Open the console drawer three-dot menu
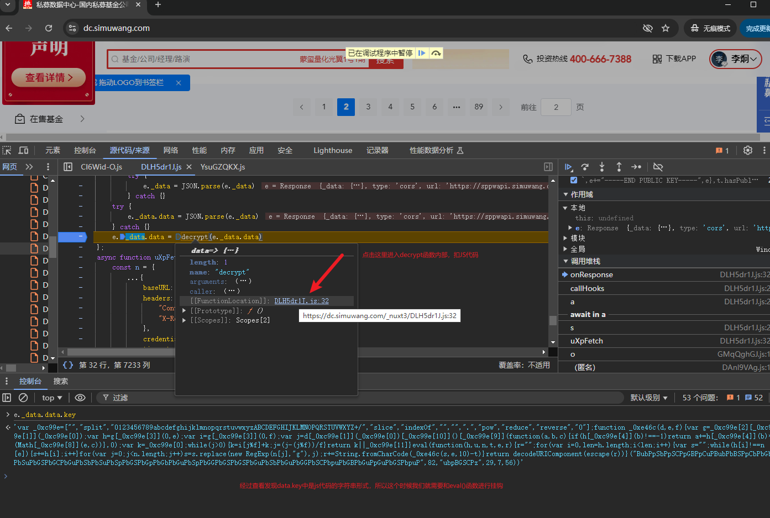Viewport: 770px width, 518px height. coord(7,381)
